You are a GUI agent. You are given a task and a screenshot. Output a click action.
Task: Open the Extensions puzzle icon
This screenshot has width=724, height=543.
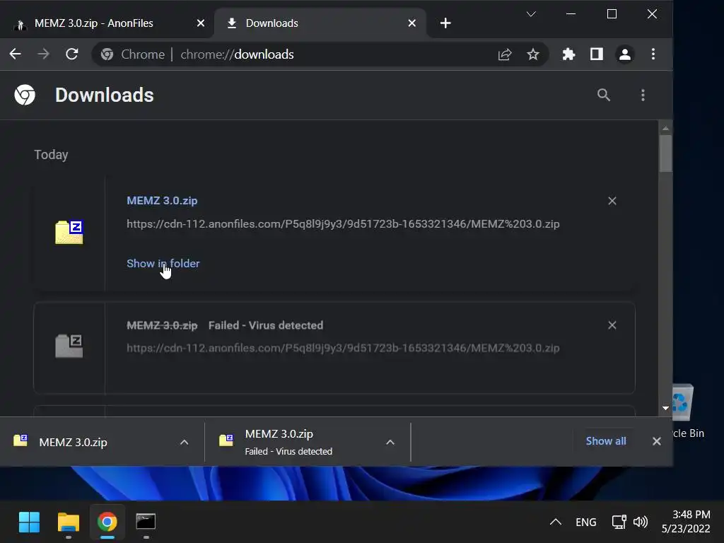click(x=568, y=54)
